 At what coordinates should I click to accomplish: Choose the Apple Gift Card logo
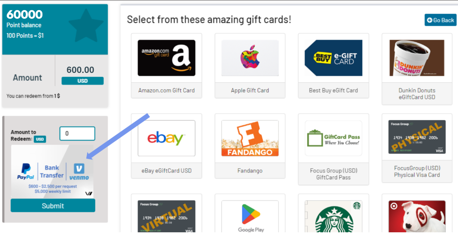[250, 58]
